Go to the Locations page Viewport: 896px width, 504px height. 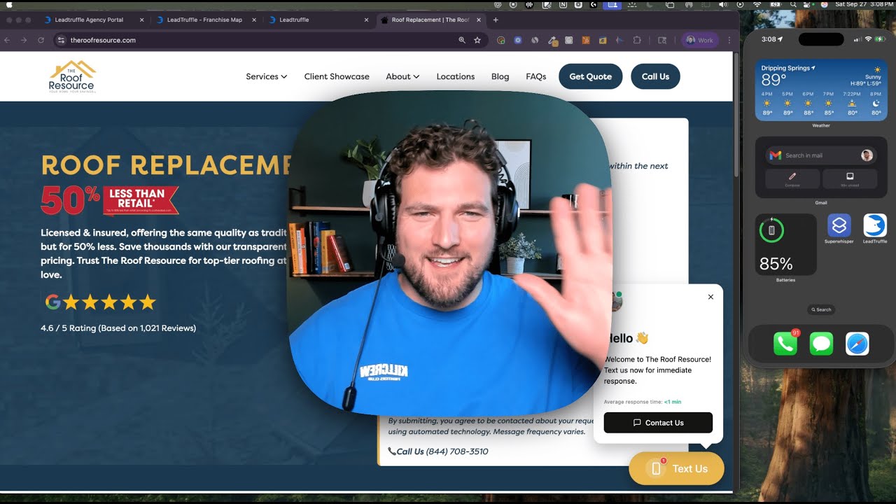click(x=456, y=76)
